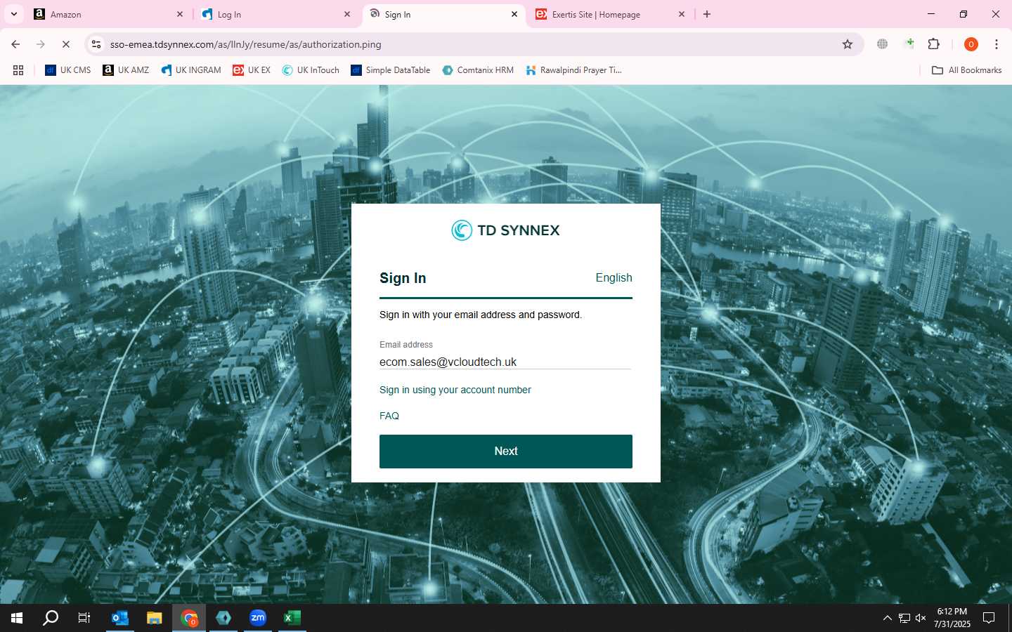
Task: Open Windows taskbar search
Action: [x=51, y=618]
